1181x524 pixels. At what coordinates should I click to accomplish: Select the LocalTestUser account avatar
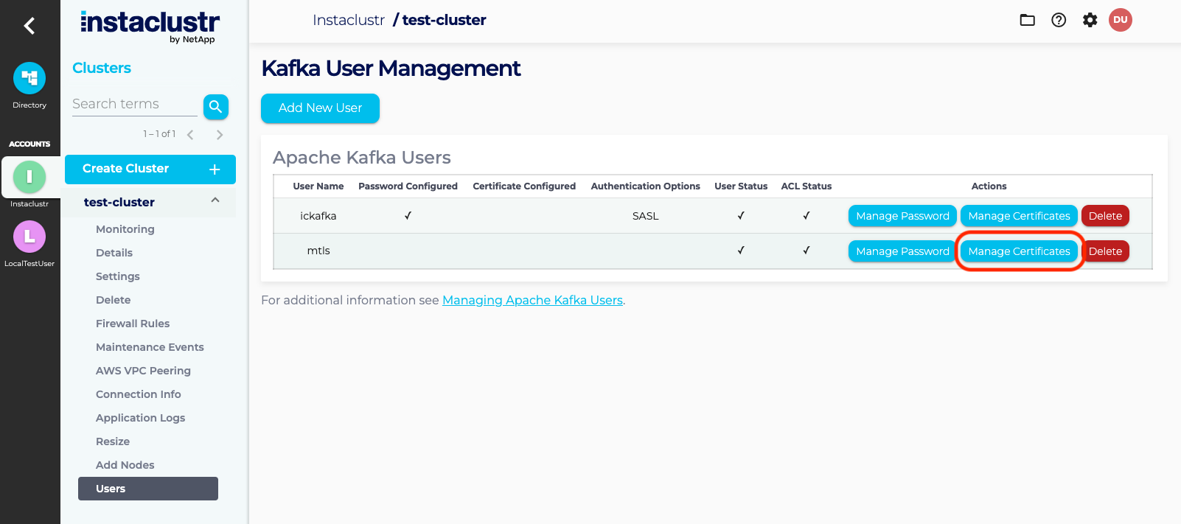29,237
